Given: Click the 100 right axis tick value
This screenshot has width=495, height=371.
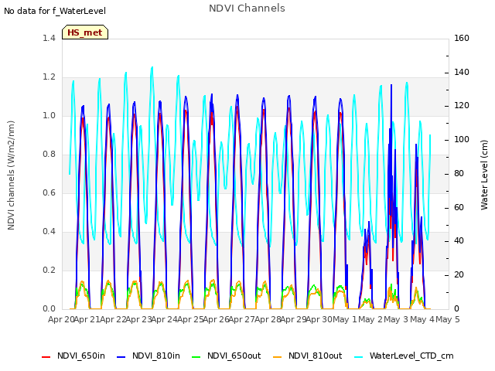Looking at the screenshot, I should pyautogui.click(x=462, y=140).
